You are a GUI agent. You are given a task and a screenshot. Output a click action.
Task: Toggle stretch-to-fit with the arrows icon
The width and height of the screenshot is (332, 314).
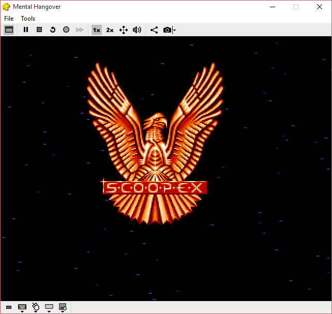124,30
